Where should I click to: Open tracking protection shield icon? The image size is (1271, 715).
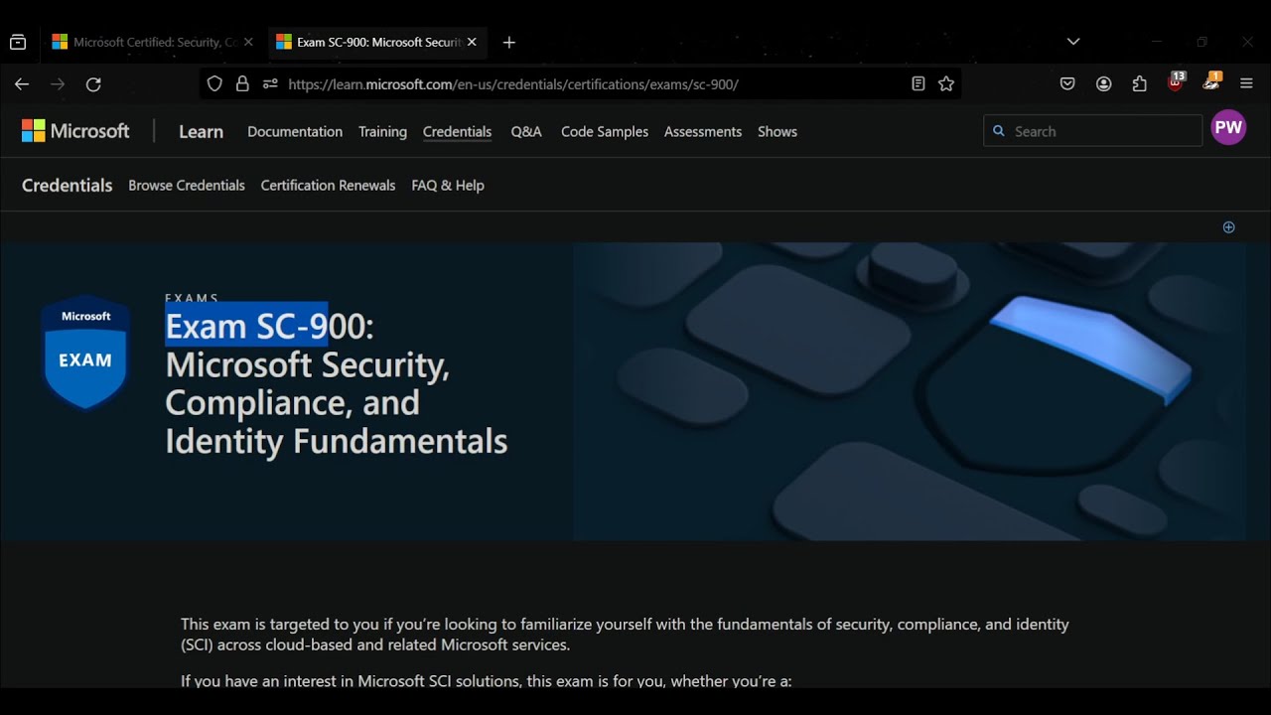pos(214,84)
